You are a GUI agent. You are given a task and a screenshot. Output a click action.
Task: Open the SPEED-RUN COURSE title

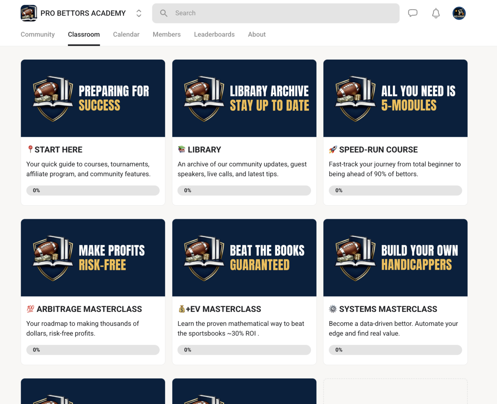378,150
